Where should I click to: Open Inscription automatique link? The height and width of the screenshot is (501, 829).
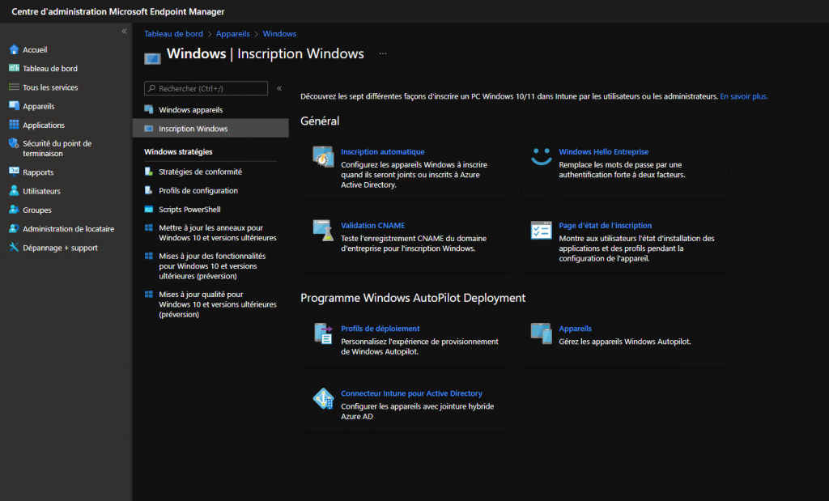tap(383, 151)
